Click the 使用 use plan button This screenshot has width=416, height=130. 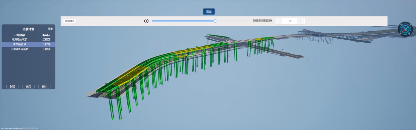tap(29, 87)
